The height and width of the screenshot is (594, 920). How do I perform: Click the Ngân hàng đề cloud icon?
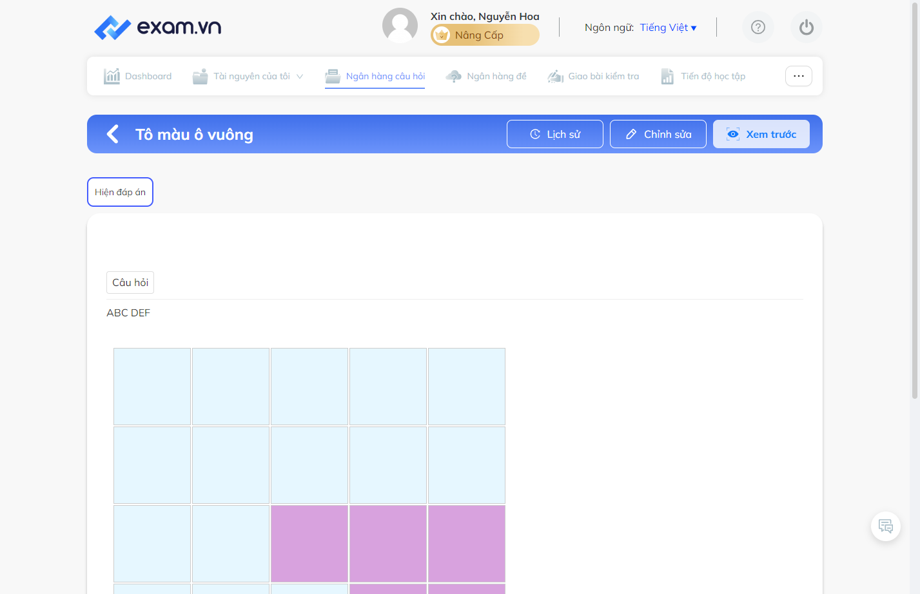point(454,76)
